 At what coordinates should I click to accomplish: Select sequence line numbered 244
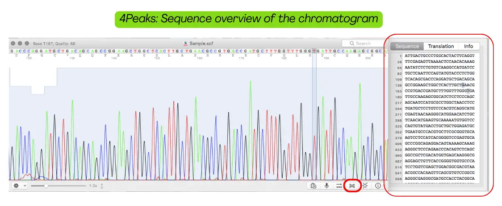tap(439, 109)
